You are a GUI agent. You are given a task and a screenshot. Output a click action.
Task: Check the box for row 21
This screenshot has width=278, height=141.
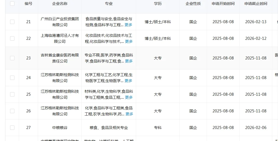[x=12, y=22]
